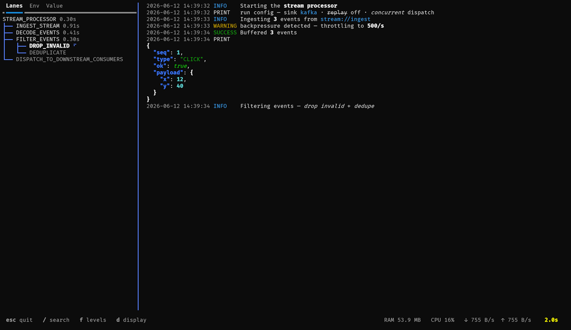Select the INGEST_STREAM tree node
This screenshot has height=330, width=571.
pyautogui.click(x=48, y=26)
